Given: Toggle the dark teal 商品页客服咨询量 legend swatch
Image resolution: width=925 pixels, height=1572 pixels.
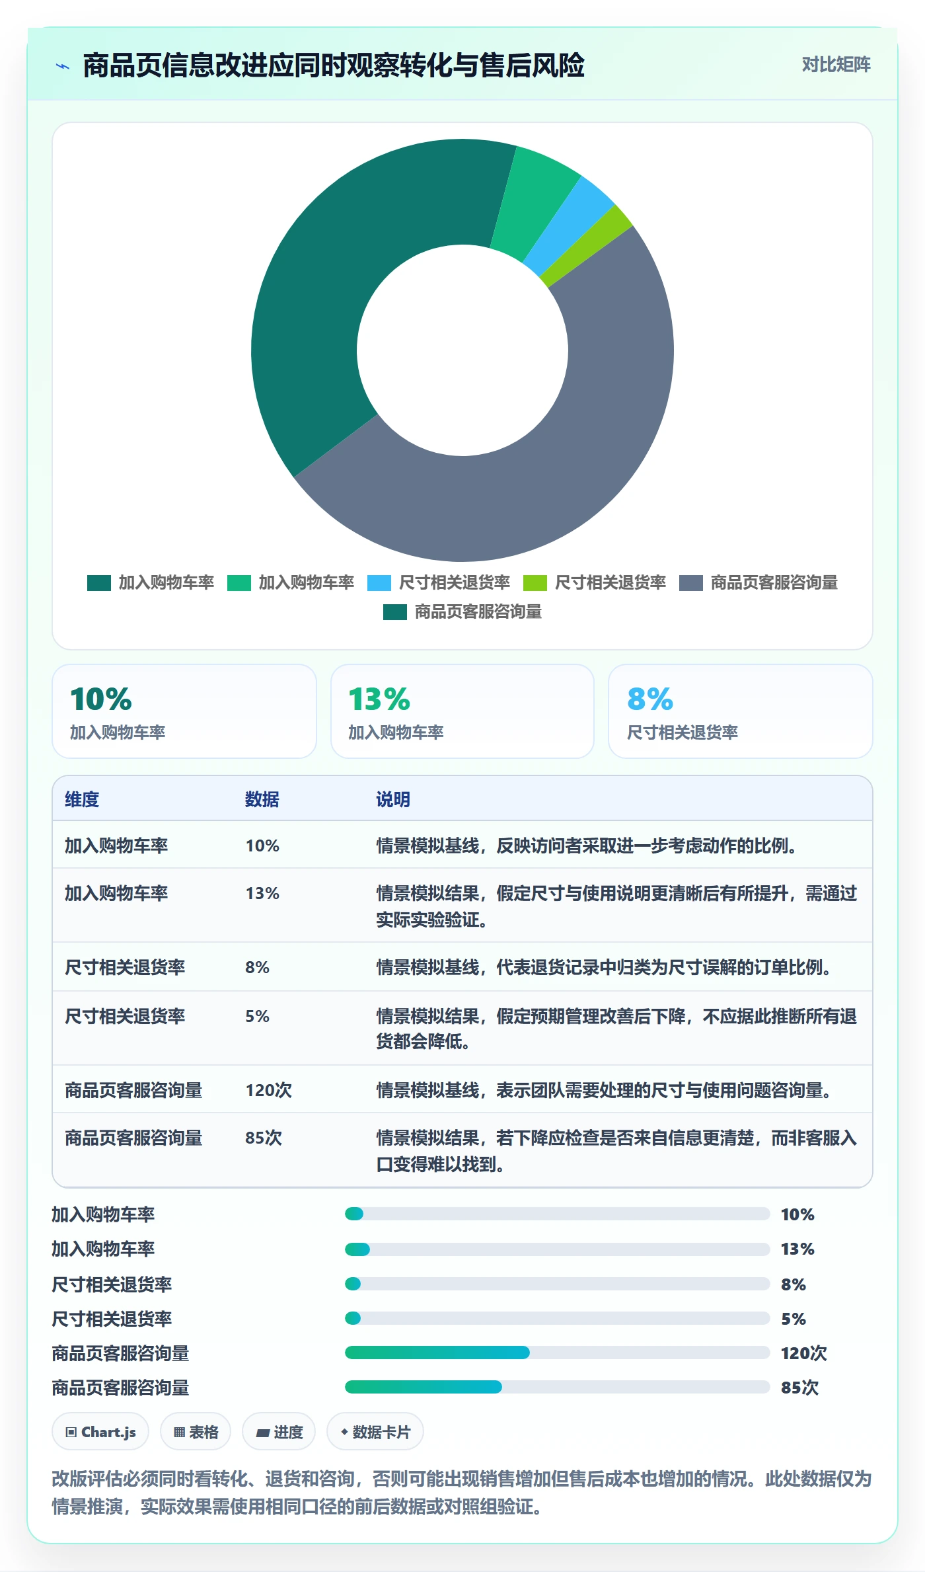Looking at the screenshot, I should [x=395, y=612].
